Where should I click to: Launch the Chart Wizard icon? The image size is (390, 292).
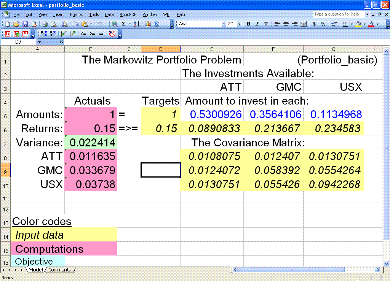(148, 24)
